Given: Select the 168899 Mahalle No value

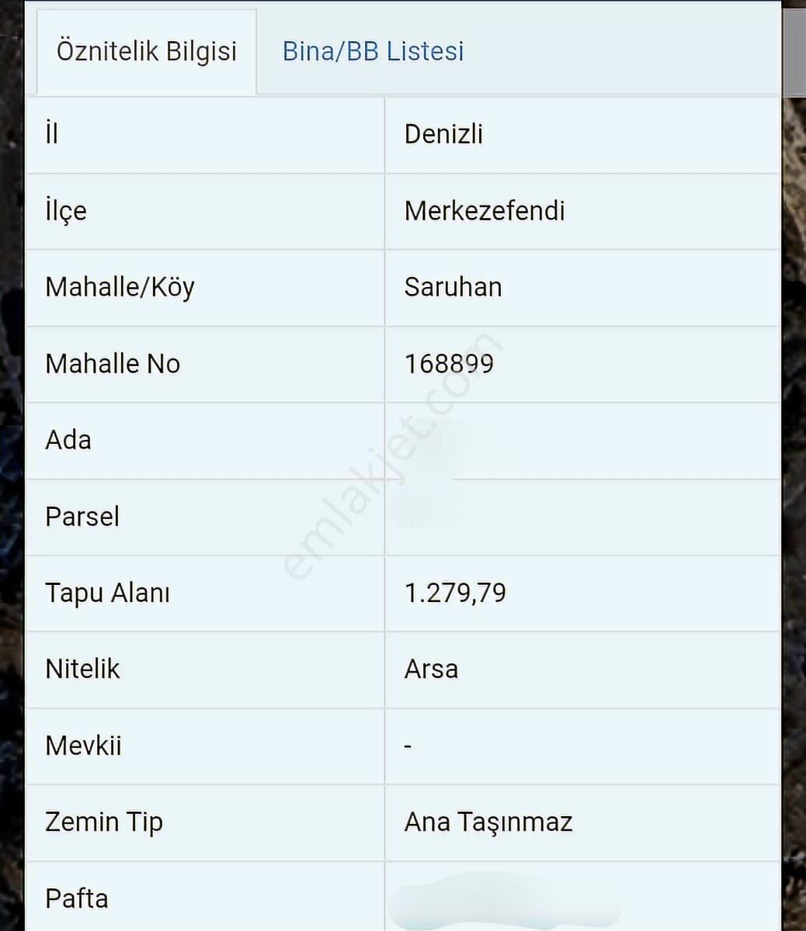Looking at the screenshot, I should click(x=449, y=364).
